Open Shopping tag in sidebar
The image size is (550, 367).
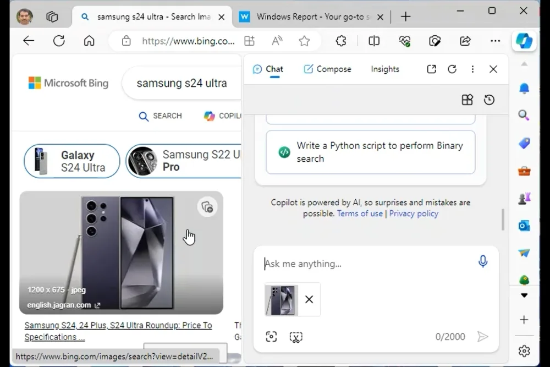(x=524, y=143)
